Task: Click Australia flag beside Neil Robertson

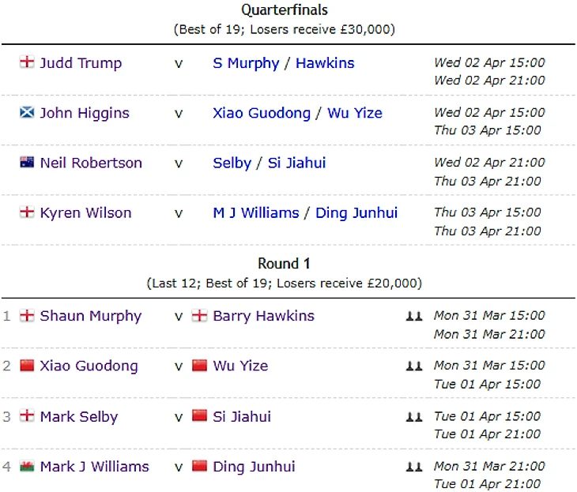Action: coord(27,163)
